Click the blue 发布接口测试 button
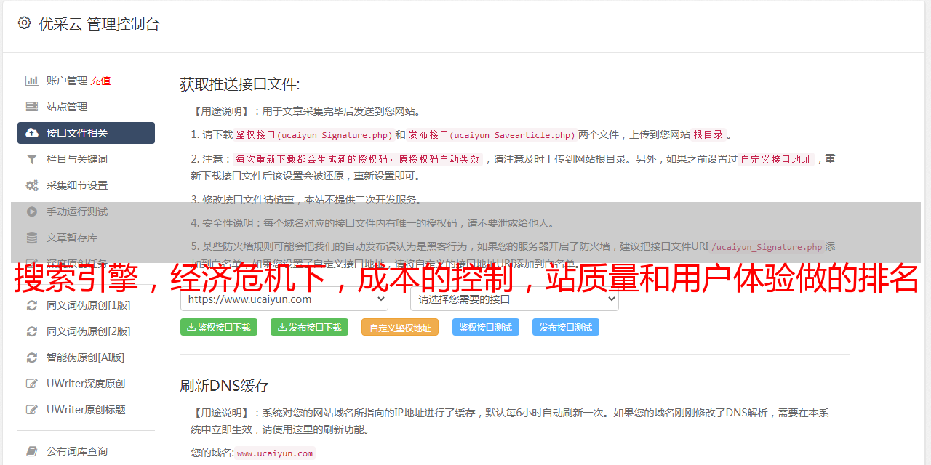 pyautogui.click(x=566, y=327)
